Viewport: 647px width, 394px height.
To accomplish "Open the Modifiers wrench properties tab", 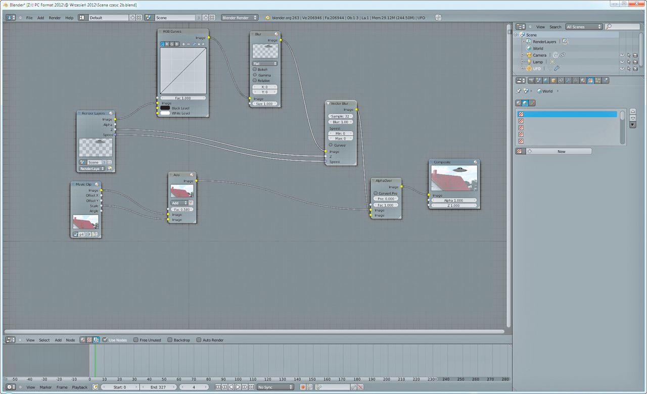I will pos(568,80).
